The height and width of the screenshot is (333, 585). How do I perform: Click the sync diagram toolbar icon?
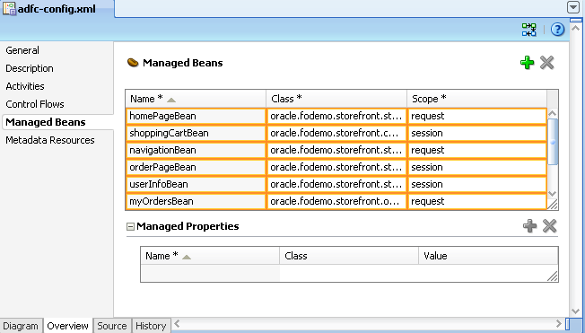(x=529, y=30)
